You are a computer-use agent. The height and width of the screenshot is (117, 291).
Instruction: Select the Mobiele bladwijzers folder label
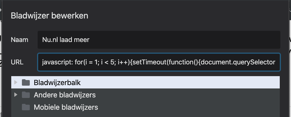tap(66, 107)
